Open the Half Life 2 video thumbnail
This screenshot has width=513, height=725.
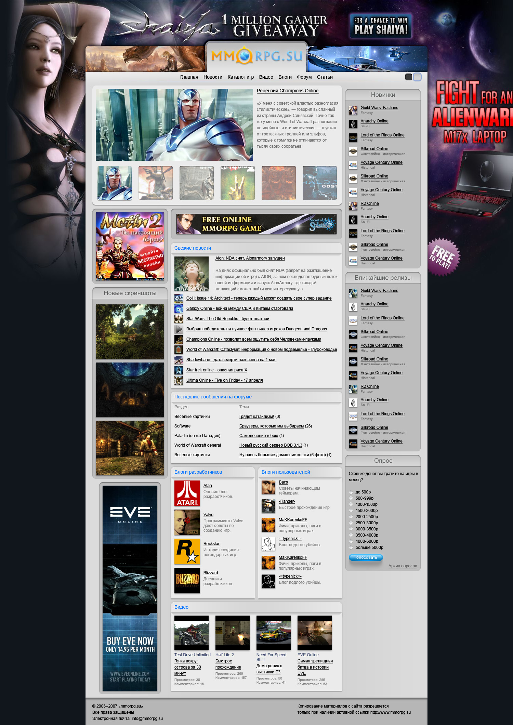[x=233, y=633]
